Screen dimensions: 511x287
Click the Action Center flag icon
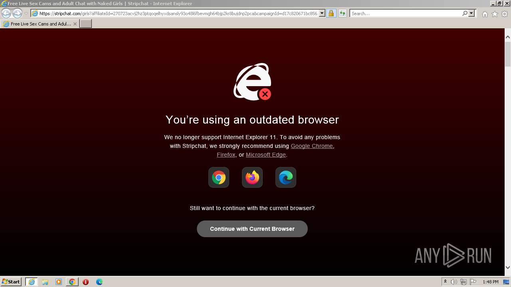point(473,282)
